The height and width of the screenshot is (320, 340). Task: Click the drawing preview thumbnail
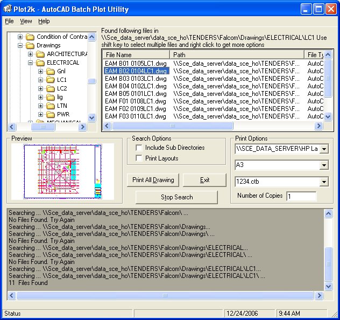click(62, 171)
